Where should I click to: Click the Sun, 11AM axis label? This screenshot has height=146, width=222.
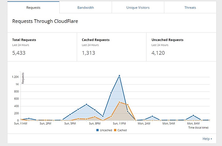(21, 124)
